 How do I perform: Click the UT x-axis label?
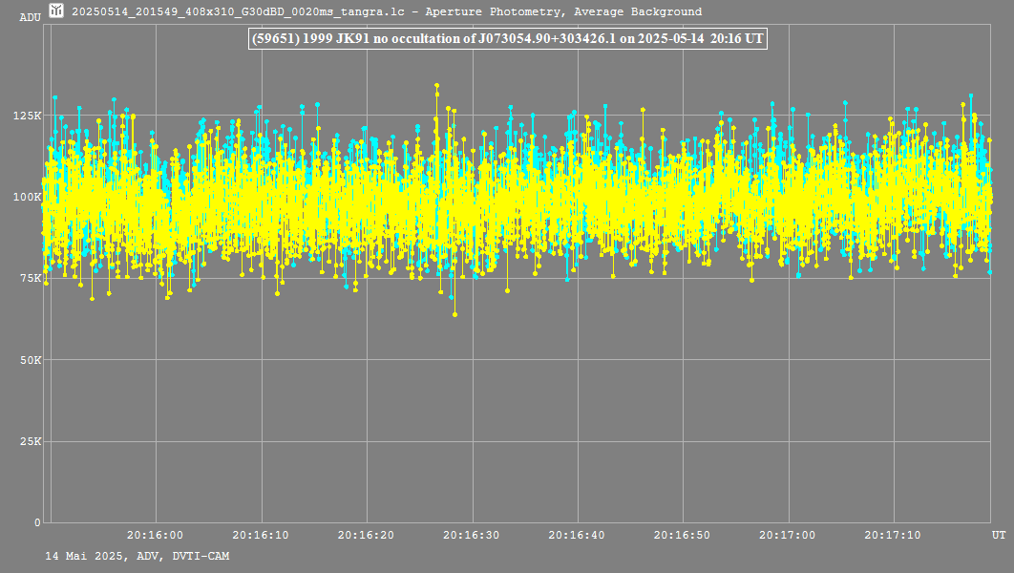coord(998,535)
